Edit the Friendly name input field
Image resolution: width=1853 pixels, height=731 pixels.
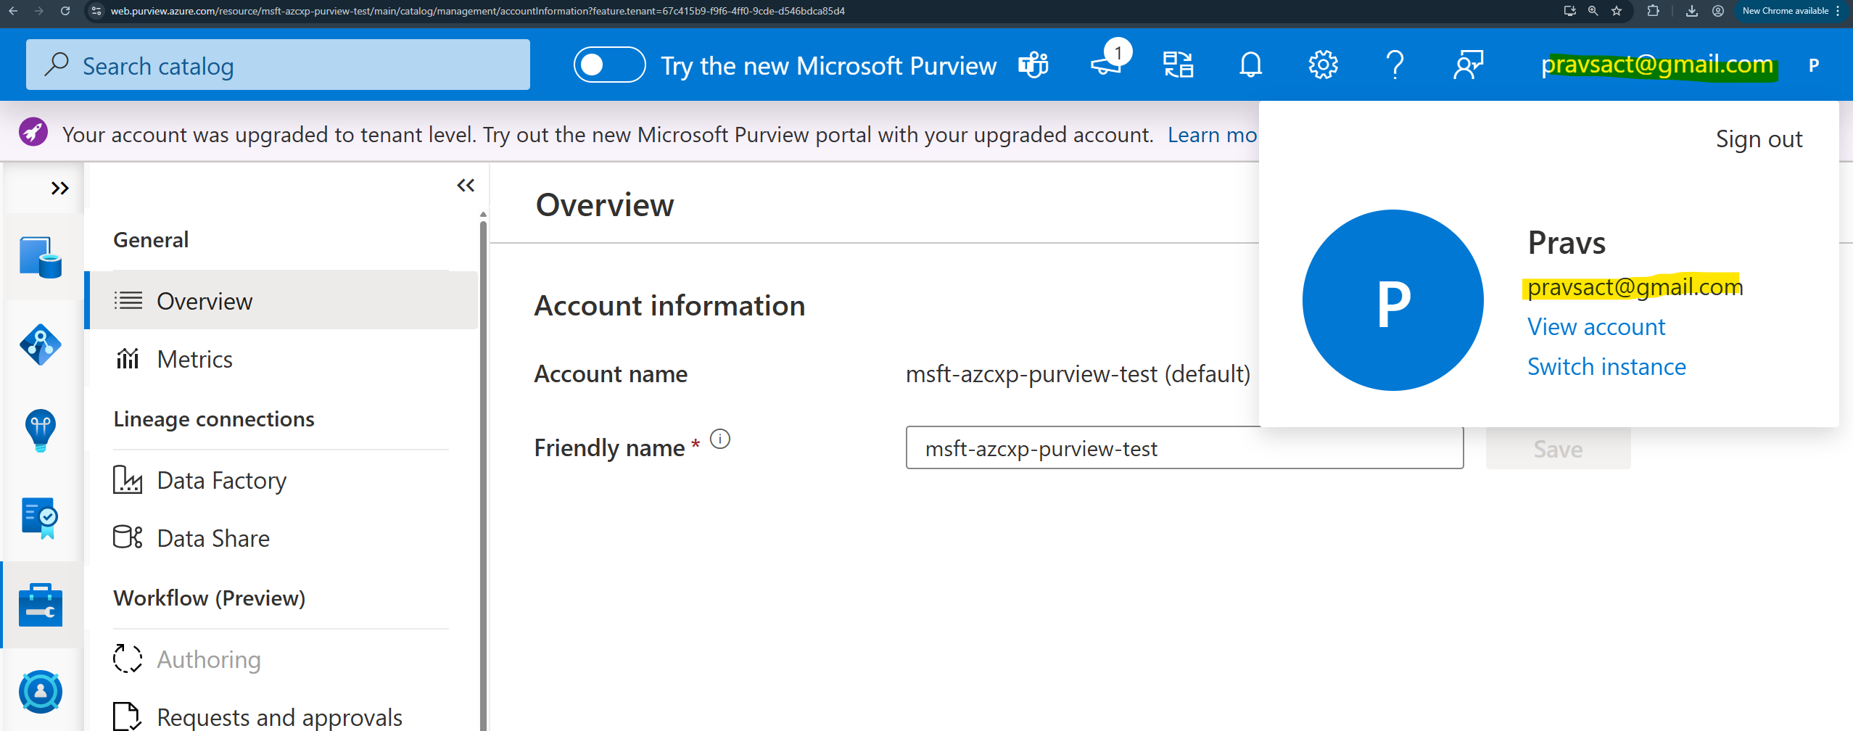1184,448
